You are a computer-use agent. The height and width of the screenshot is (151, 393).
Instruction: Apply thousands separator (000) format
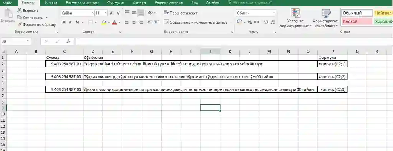pos(256,22)
